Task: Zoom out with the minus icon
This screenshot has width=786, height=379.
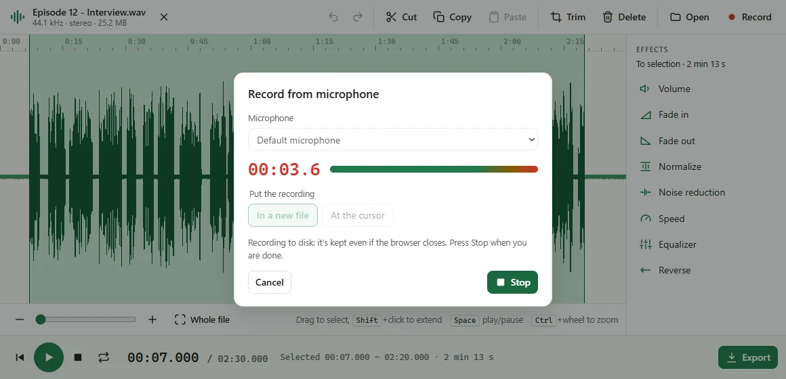Action: coord(20,319)
